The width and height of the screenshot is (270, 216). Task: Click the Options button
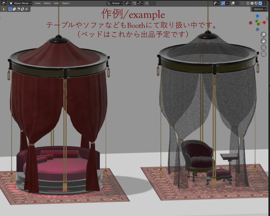click(x=259, y=9)
